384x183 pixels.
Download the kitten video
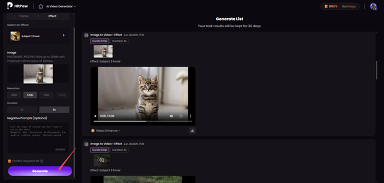tap(192, 131)
